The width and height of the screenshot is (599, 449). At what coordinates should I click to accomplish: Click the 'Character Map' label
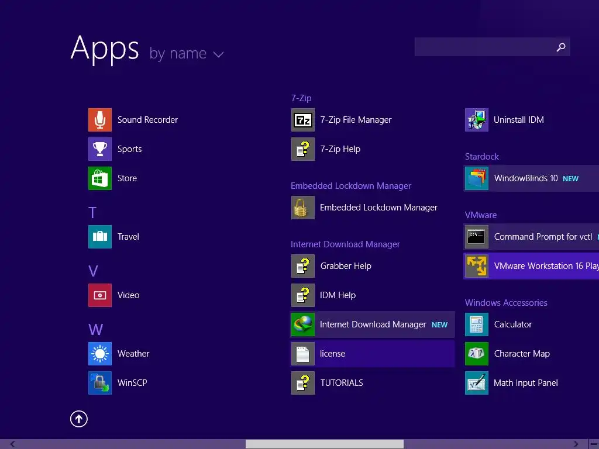click(522, 354)
